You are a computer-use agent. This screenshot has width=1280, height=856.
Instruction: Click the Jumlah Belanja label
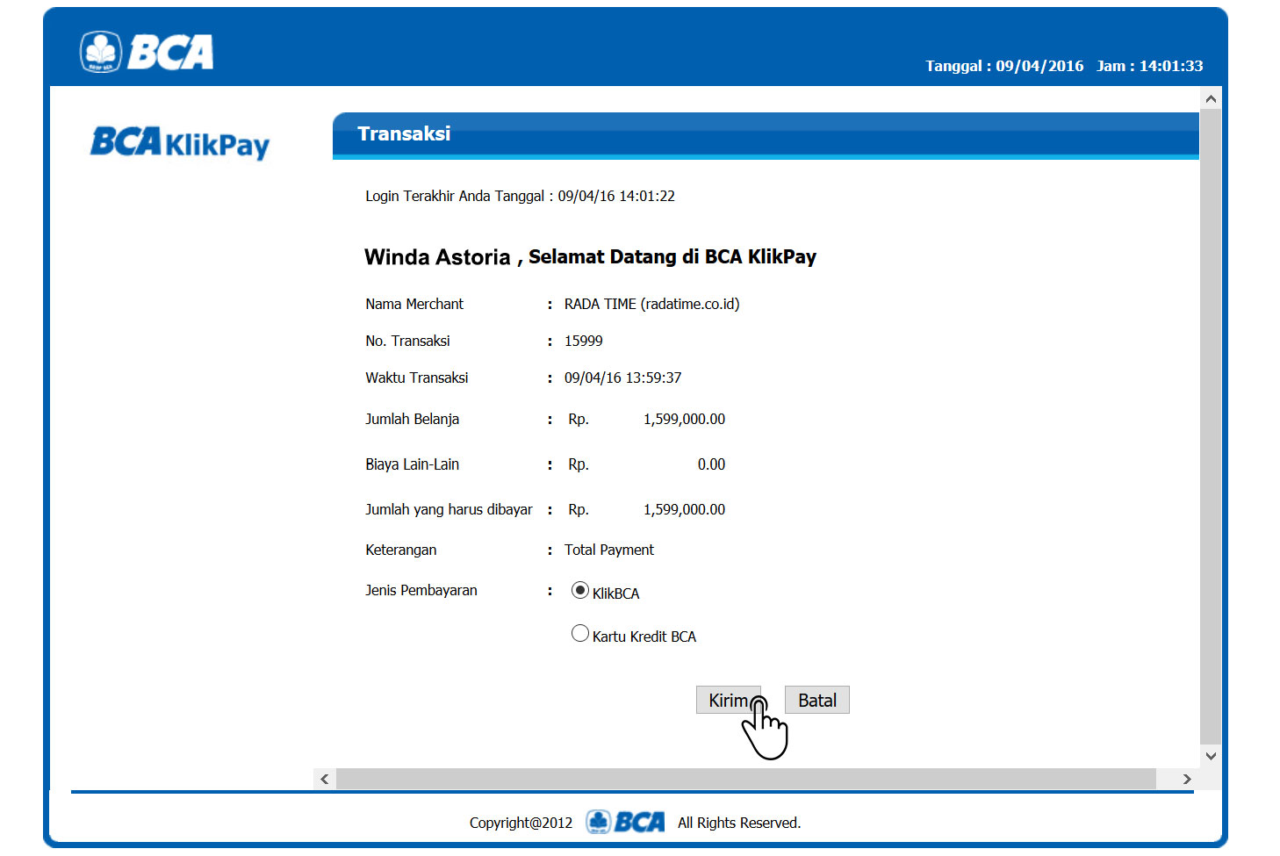tap(413, 419)
